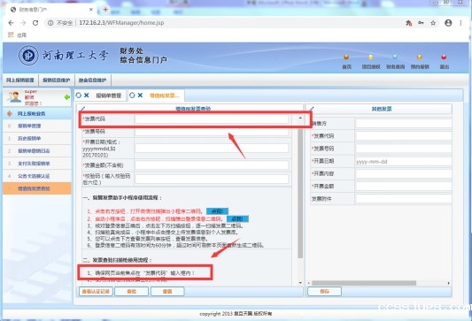472x321 pixels.
Task: Click the 查看认证记录 button
Action: coord(96,292)
